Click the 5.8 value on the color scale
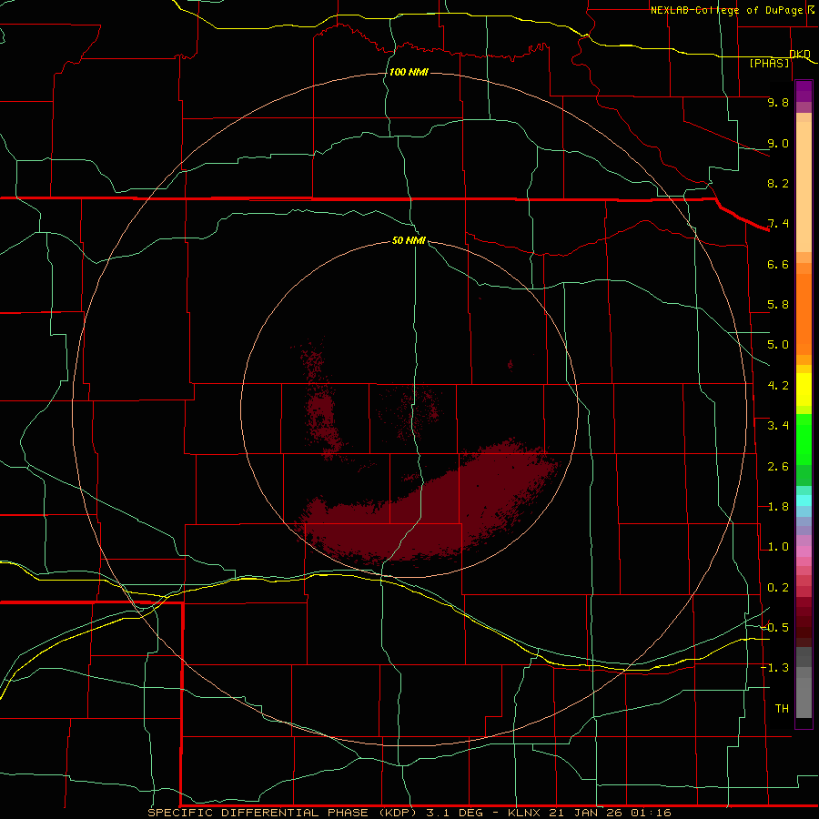 tap(778, 305)
